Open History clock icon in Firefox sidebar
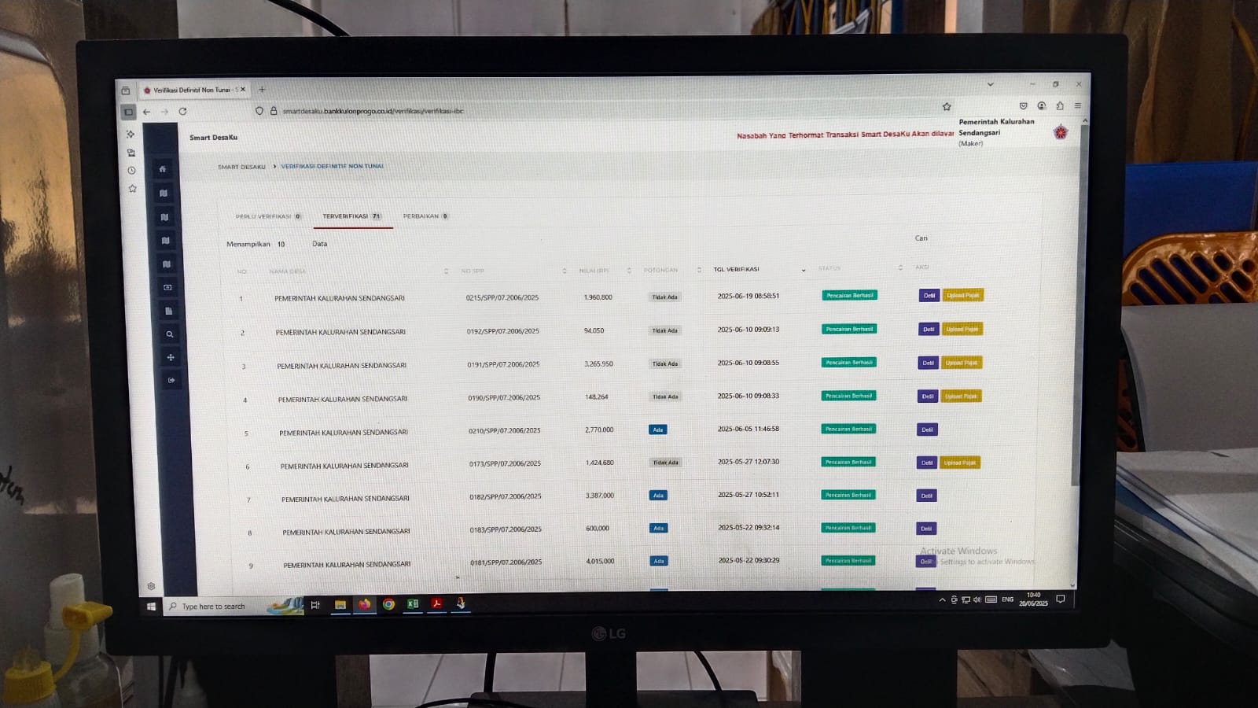Viewport: 1258px width, 708px height. pos(131,171)
